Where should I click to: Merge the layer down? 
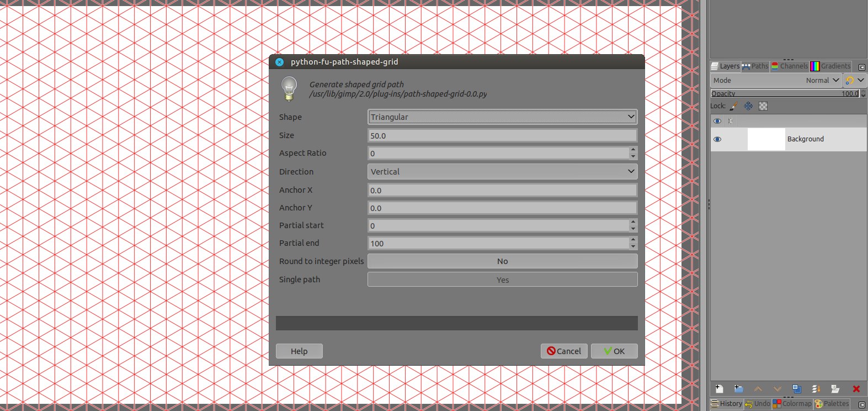click(816, 389)
